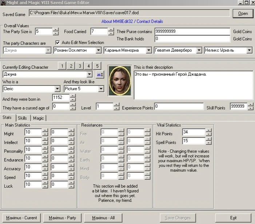Click the Maximus - All button
The width and height of the screenshot is (255, 224).
[103, 218]
